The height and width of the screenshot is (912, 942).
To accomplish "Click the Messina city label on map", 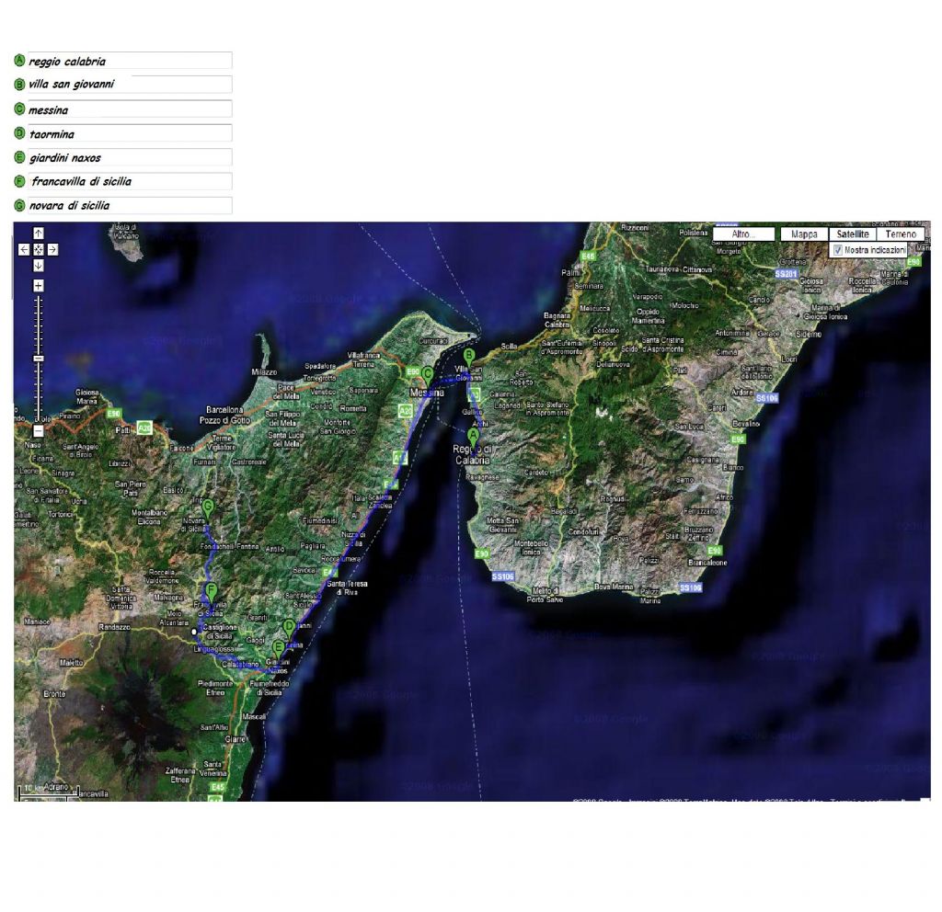I will click(x=427, y=393).
